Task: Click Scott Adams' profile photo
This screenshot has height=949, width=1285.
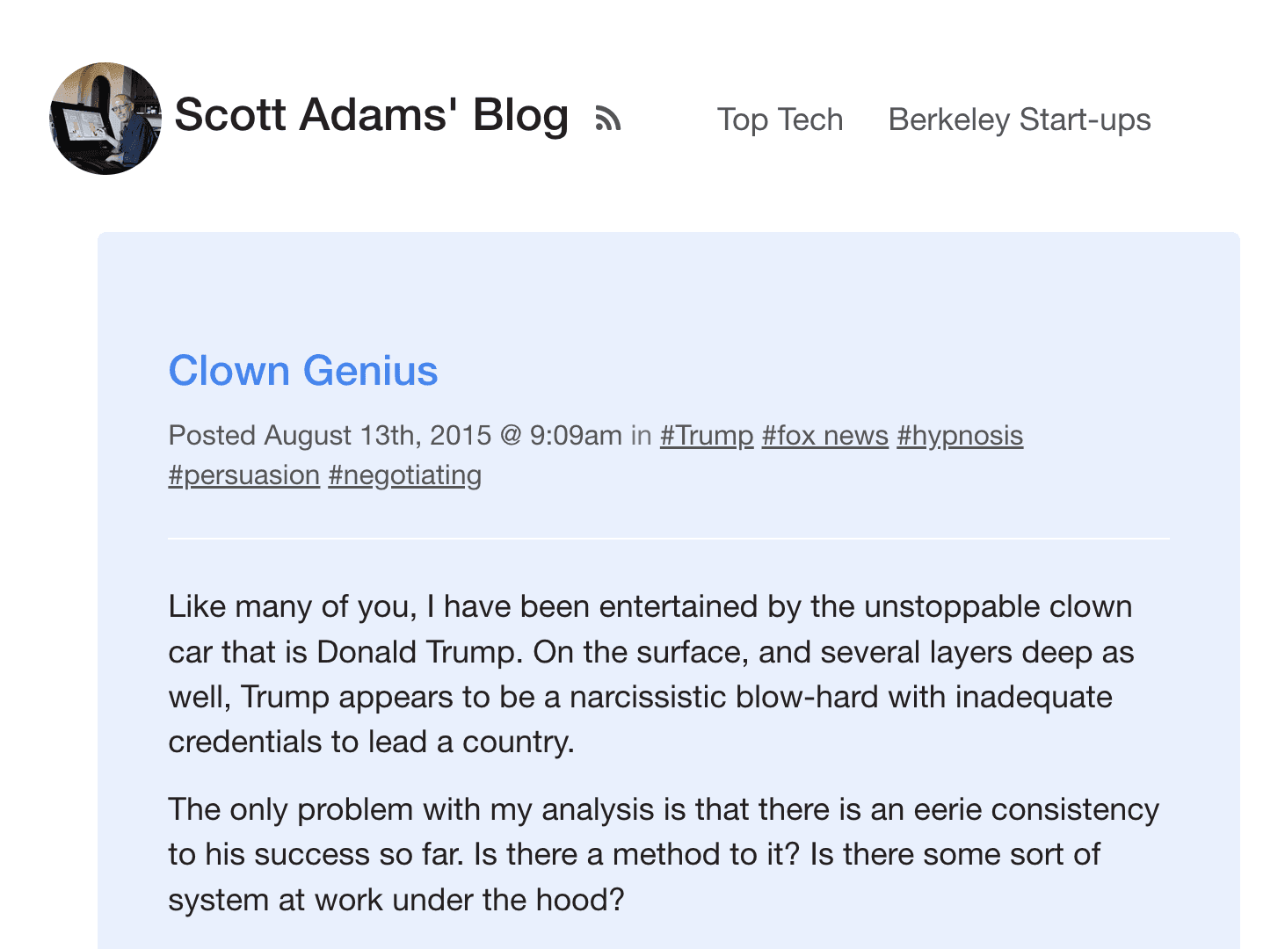Action: (x=105, y=119)
